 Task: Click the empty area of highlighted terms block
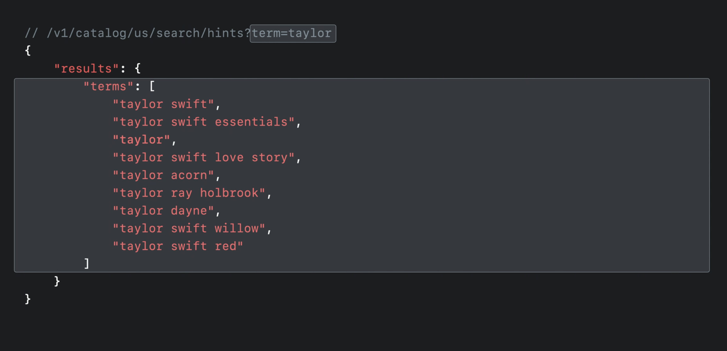(x=482, y=176)
